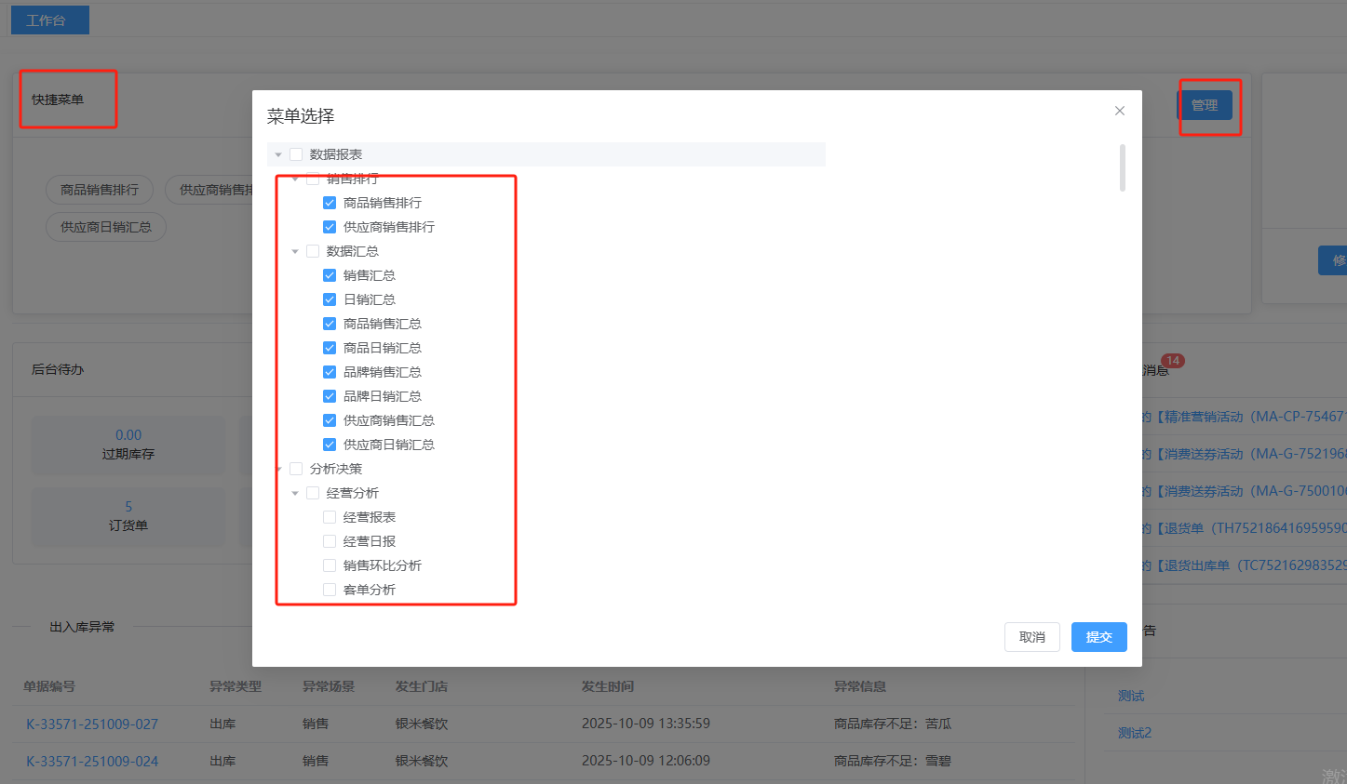Open document link K-33571-251009-024
This screenshot has height=784, width=1347.
tap(92, 761)
